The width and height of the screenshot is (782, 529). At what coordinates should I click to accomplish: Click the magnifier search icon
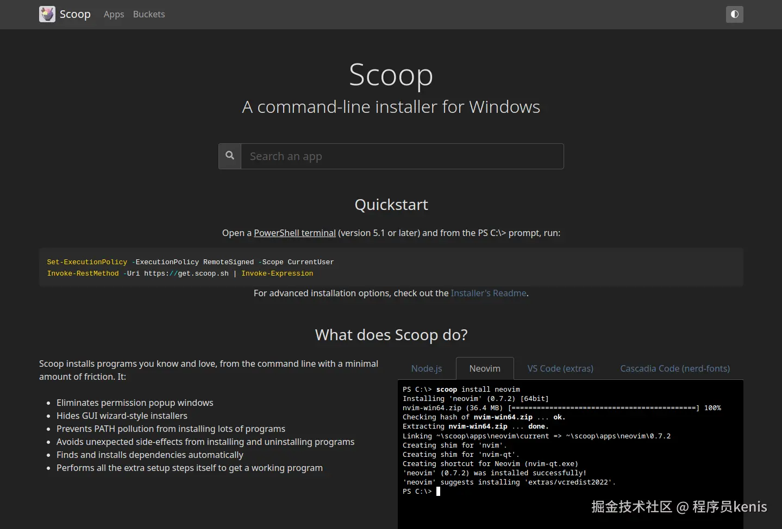click(x=230, y=156)
